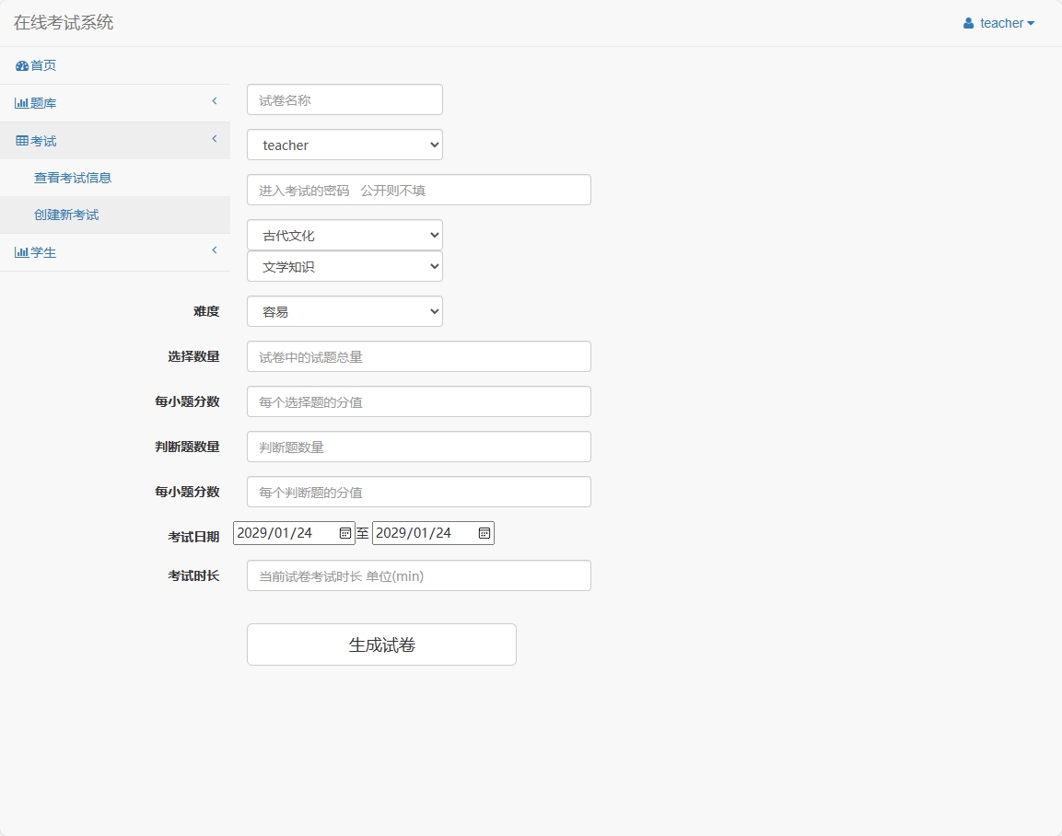The image size is (1062, 836).
Task: Collapse the 题库 sidebar section chevron
Action: pos(215,101)
